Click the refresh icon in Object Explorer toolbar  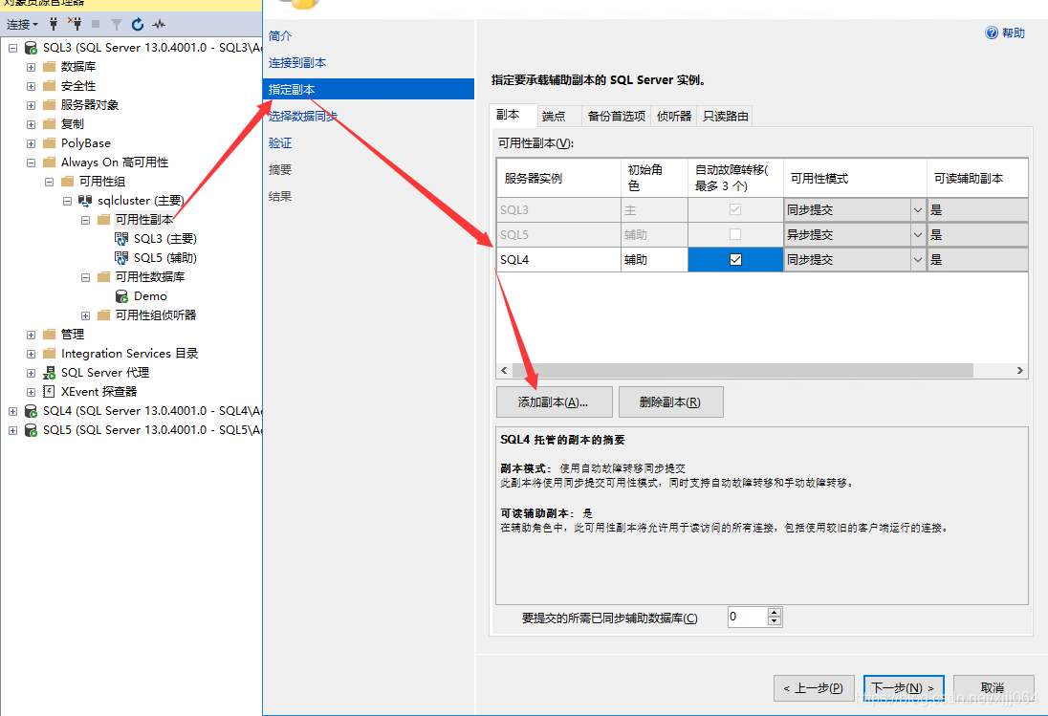tap(138, 25)
